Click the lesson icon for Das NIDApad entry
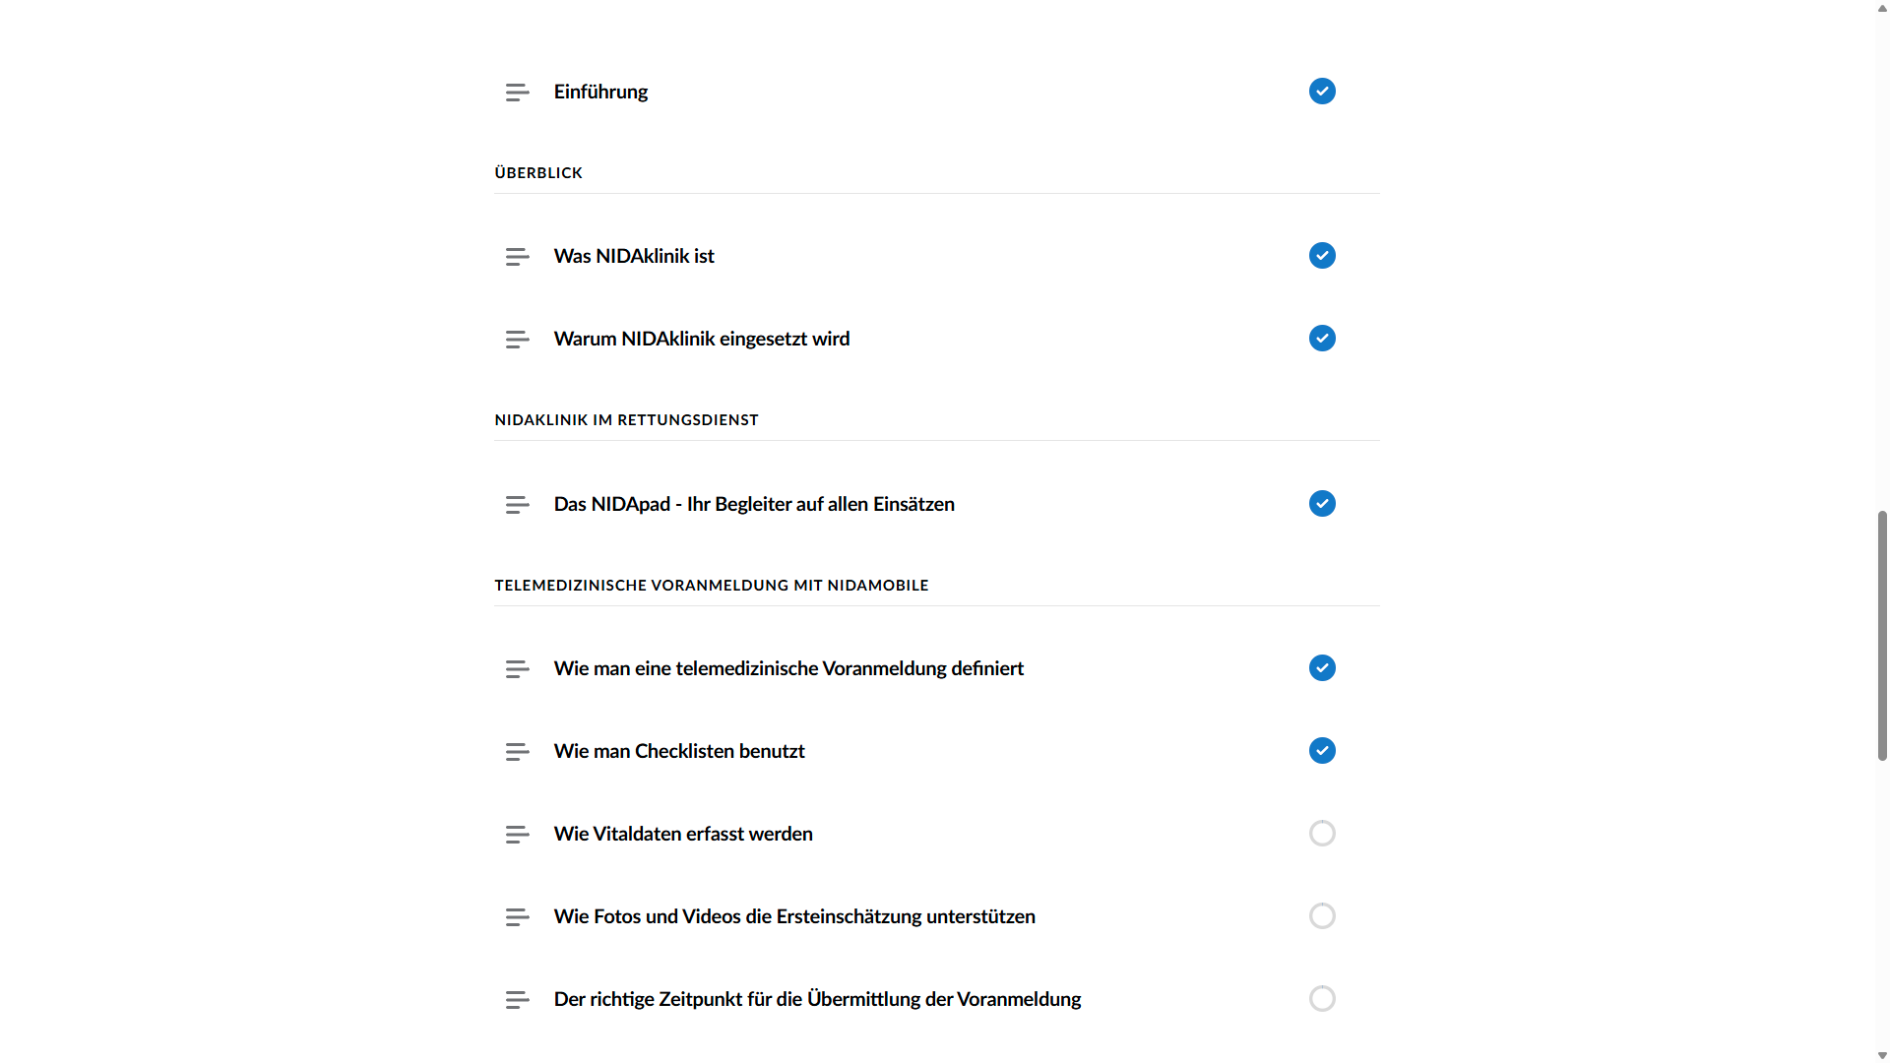The width and height of the screenshot is (1890, 1063). click(518, 505)
